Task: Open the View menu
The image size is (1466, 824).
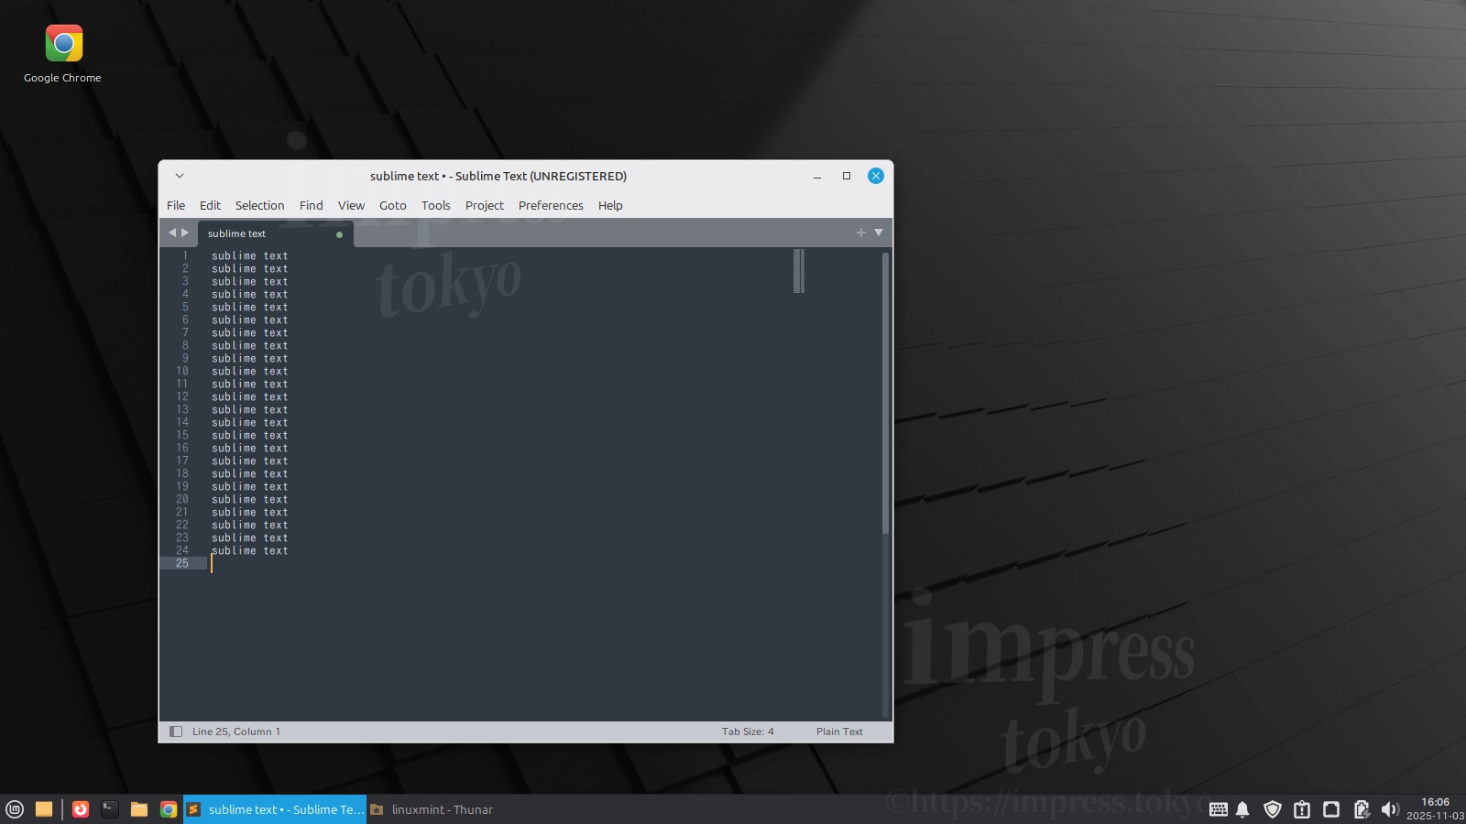Action: 351,205
